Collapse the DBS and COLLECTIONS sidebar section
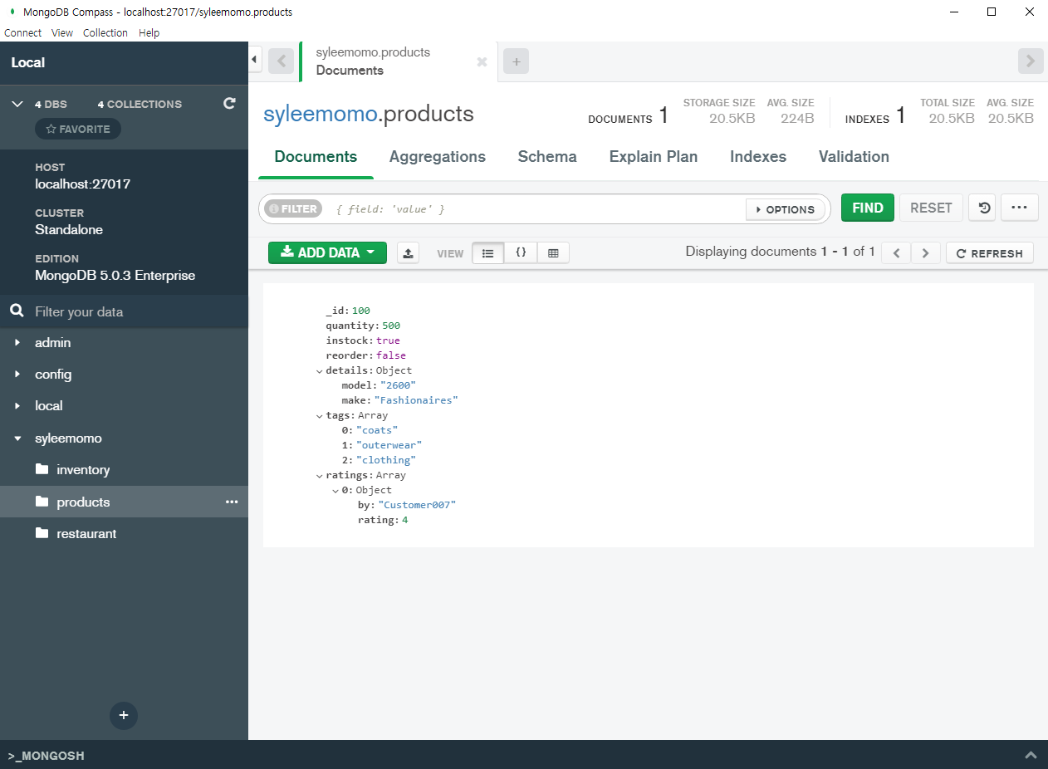Image resolution: width=1048 pixels, height=769 pixels. tap(17, 104)
